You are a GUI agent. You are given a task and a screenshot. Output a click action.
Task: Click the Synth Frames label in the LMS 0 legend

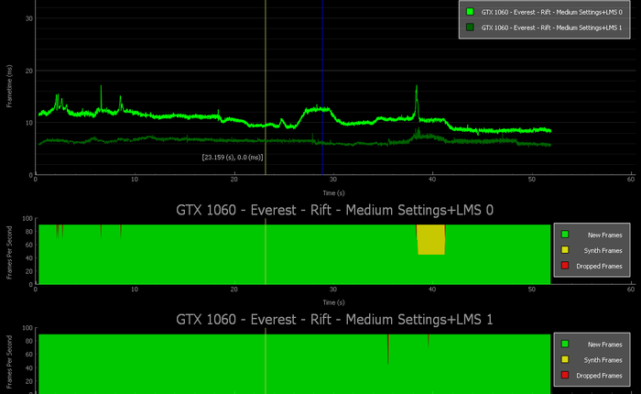pos(603,250)
